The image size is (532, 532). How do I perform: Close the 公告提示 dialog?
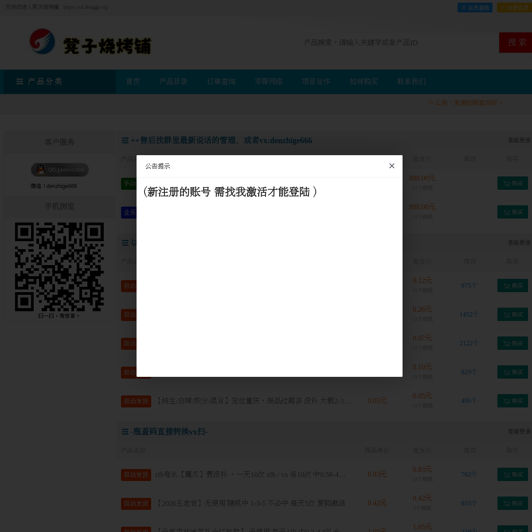(x=392, y=166)
